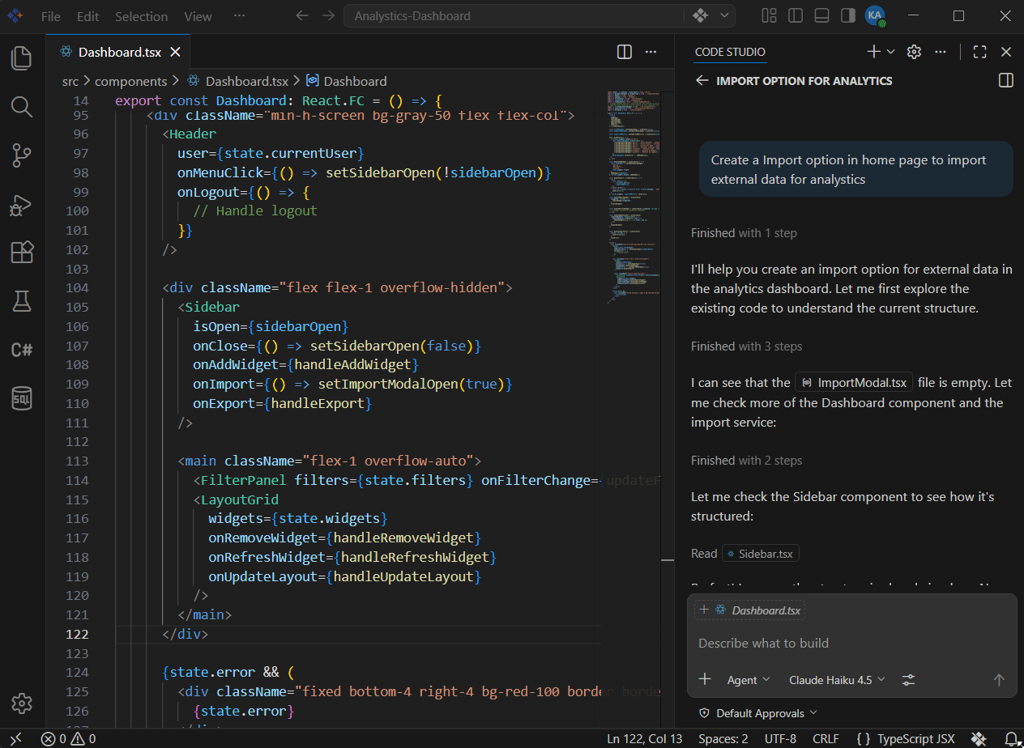Open the Selection menu

pyautogui.click(x=141, y=16)
